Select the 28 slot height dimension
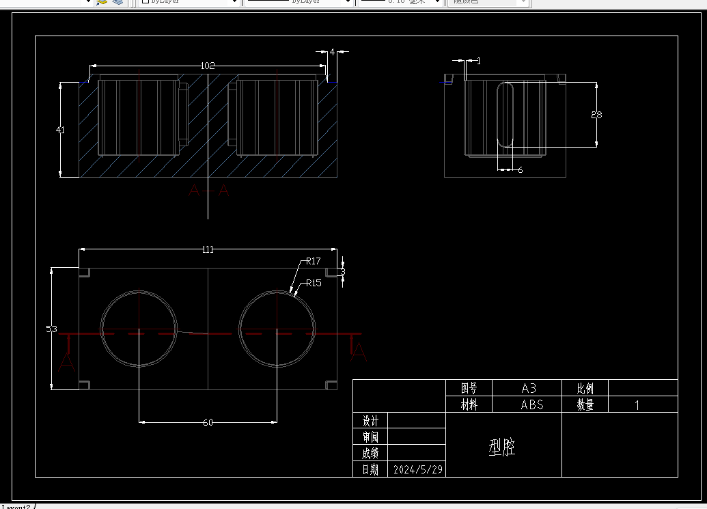 click(596, 115)
